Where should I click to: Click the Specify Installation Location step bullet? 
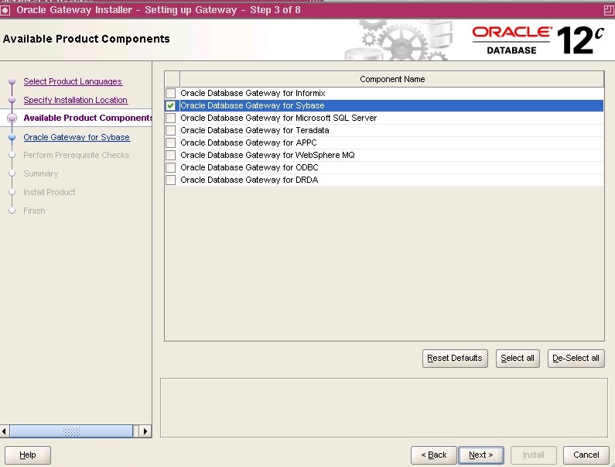(x=12, y=100)
